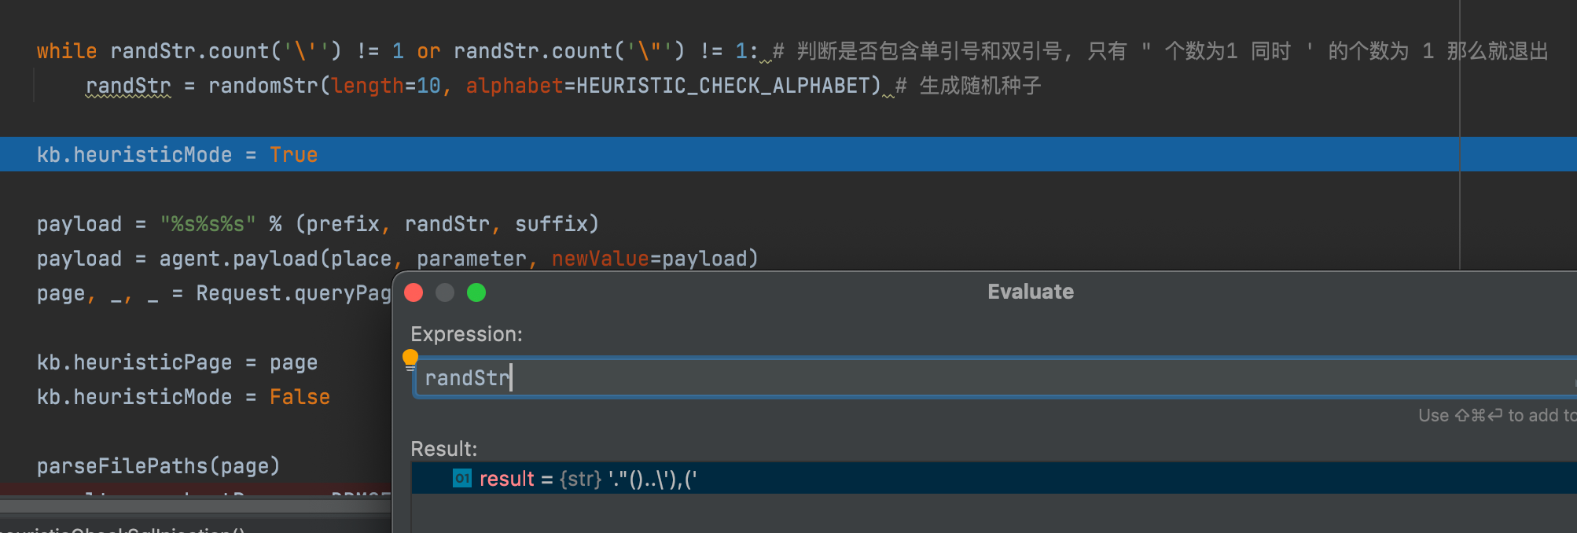Select the result row in Result panel
Image resolution: width=1577 pixels, height=533 pixels.
(x=943, y=478)
